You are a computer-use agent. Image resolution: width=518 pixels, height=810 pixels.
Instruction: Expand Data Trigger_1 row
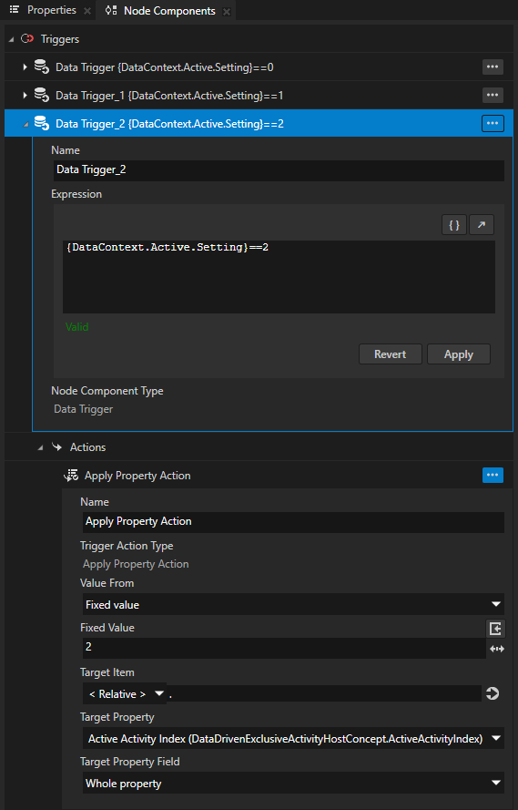(x=25, y=96)
